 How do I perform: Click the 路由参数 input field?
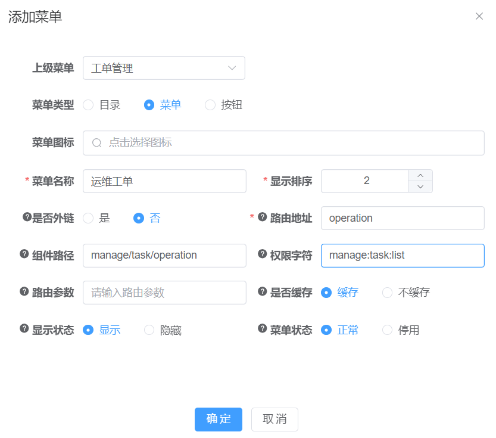point(164,293)
